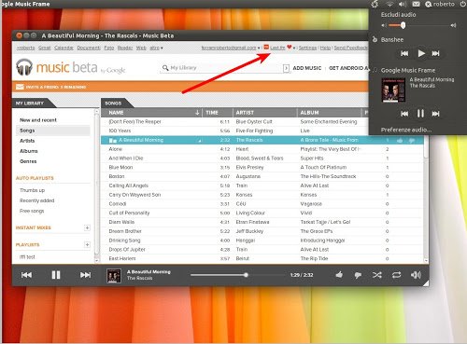Open the sound indicator in top panel
The image size is (467, 344).
(x=403, y=4)
